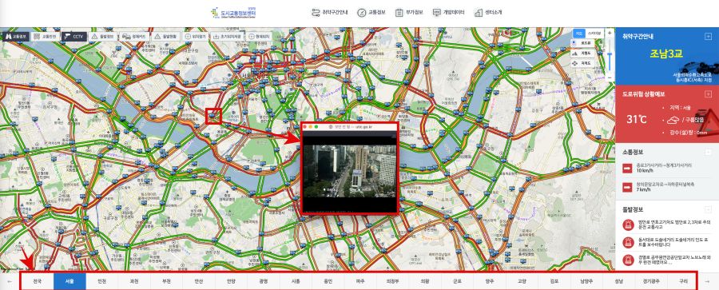Toggle the 돌발현황 triangle button
This screenshot has width=719, height=290.
pos(165,36)
